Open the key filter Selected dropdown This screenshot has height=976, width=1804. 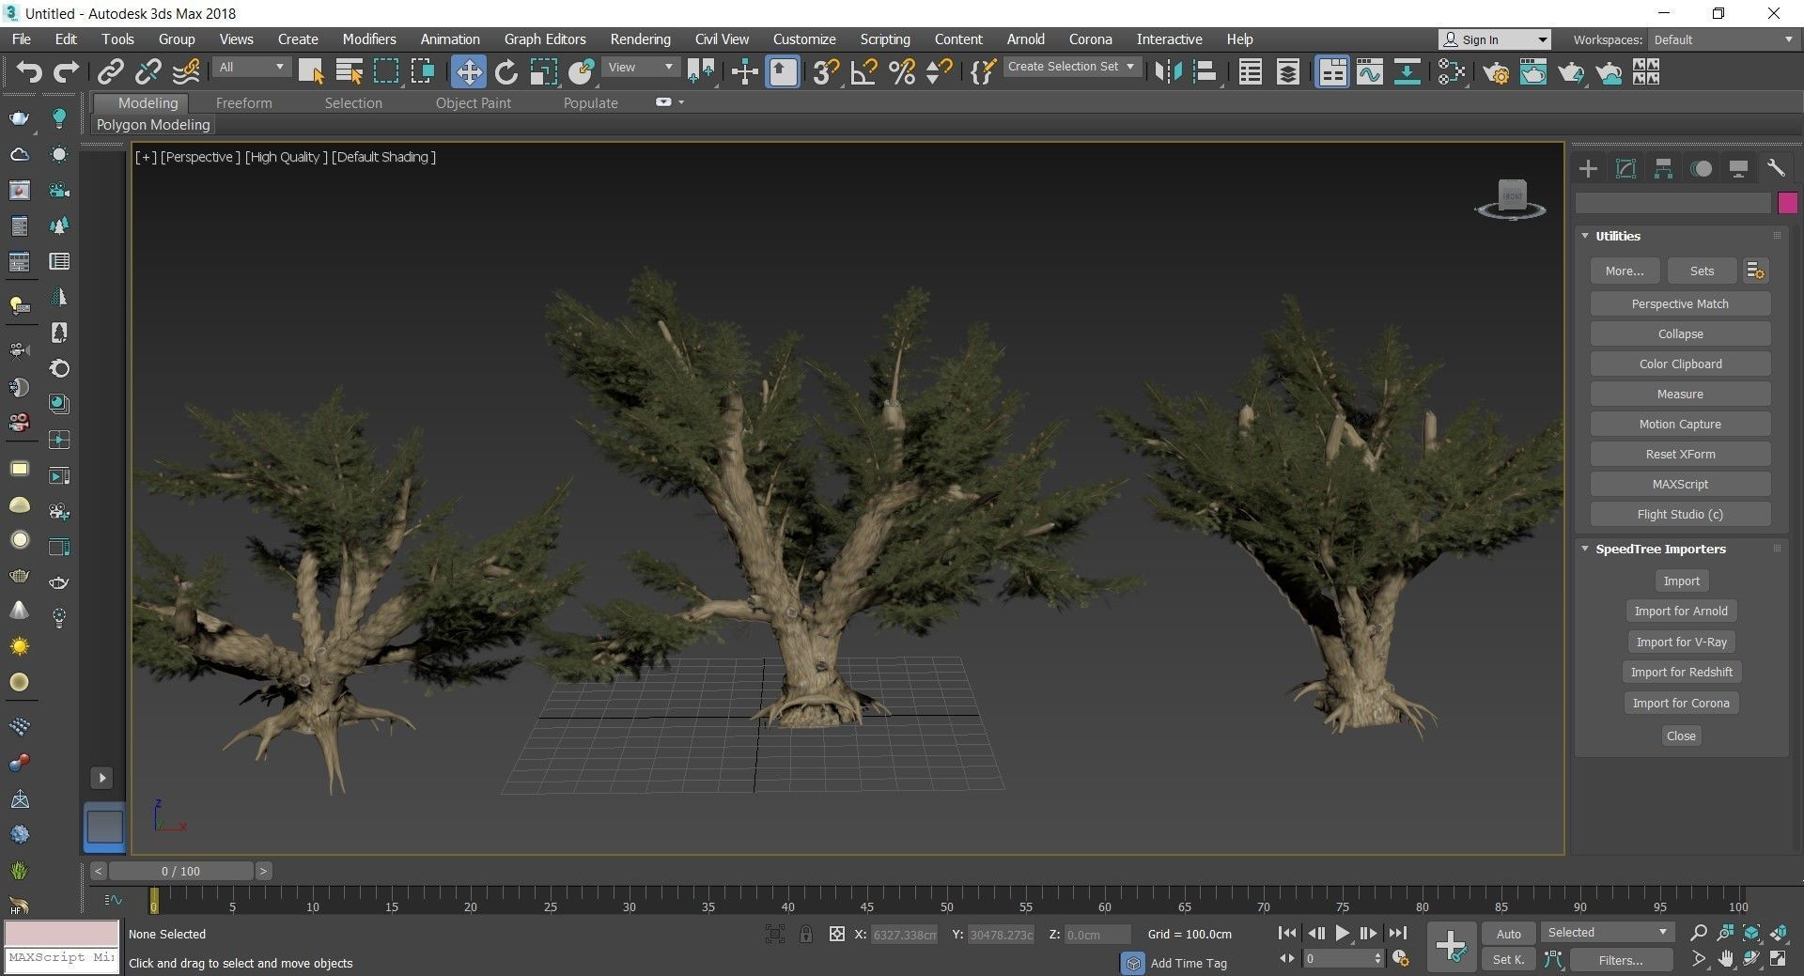(x=1607, y=933)
